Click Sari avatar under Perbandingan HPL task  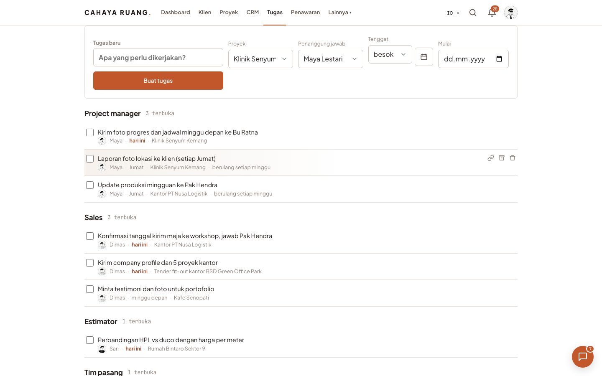click(x=102, y=349)
